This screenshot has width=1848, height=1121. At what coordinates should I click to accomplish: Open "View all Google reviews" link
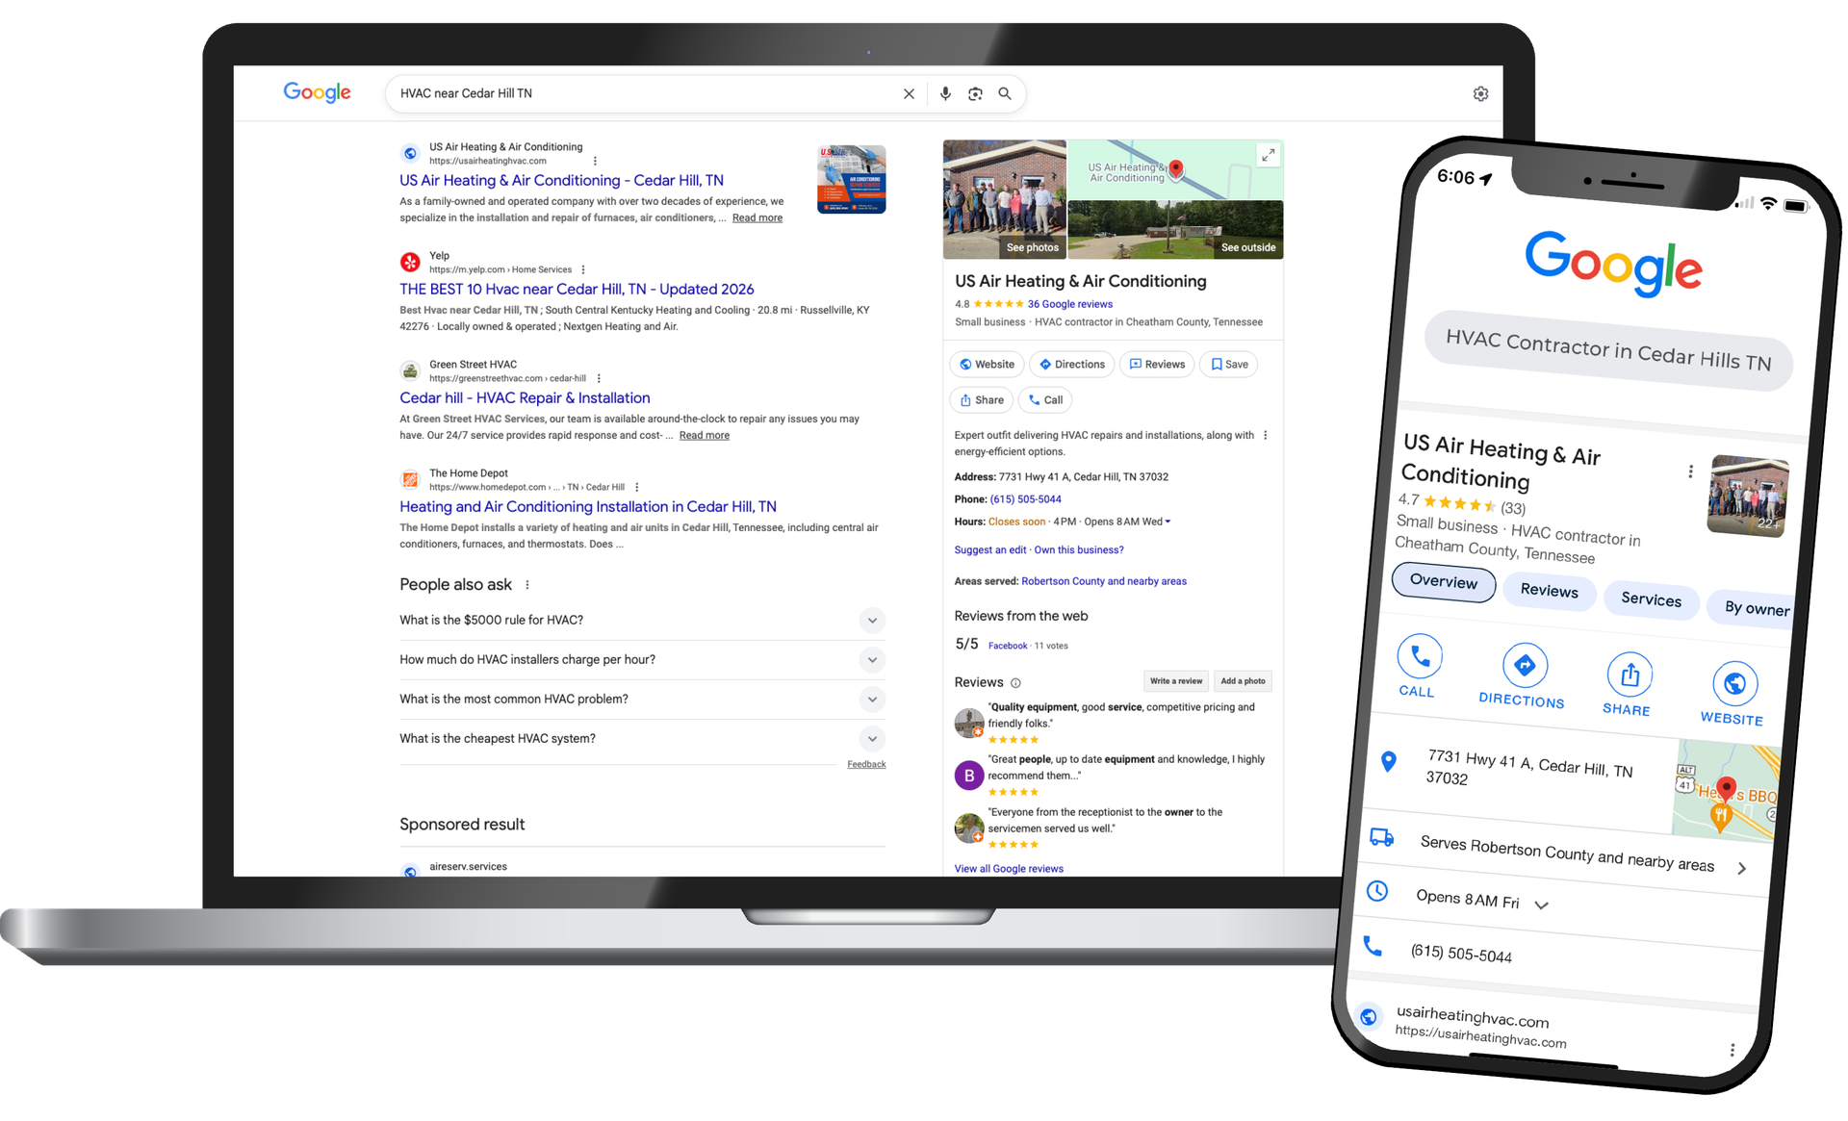[1008, 869]
